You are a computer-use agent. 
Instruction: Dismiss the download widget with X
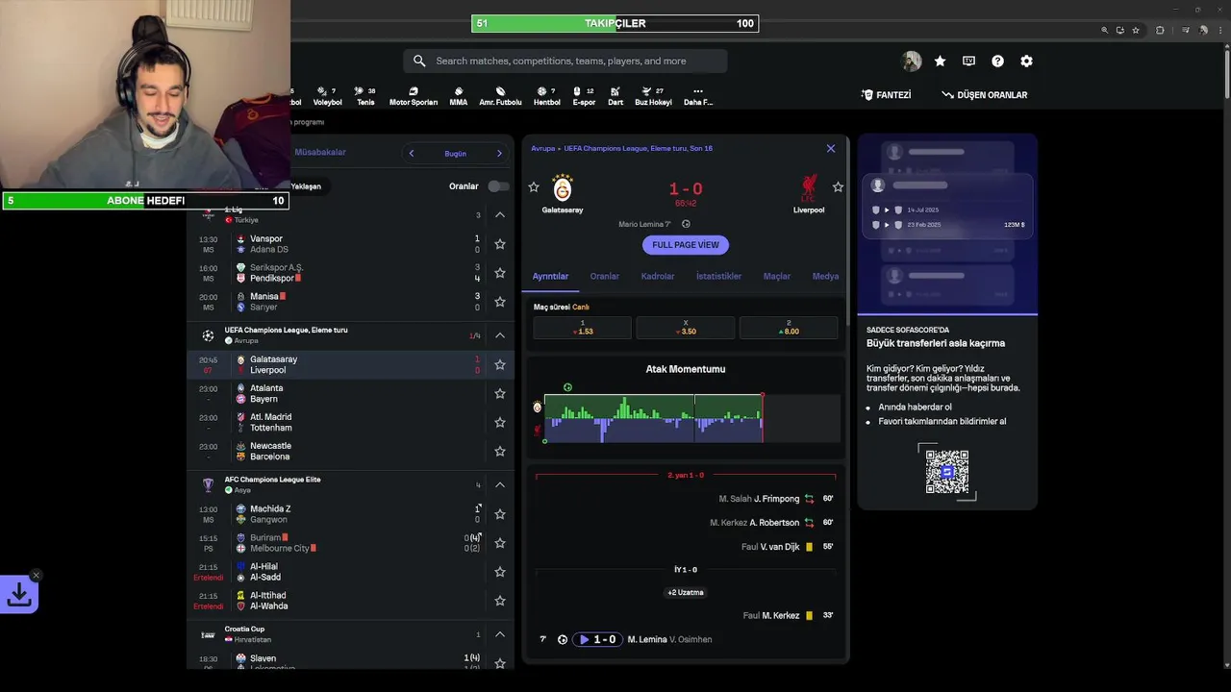[36, 576]
